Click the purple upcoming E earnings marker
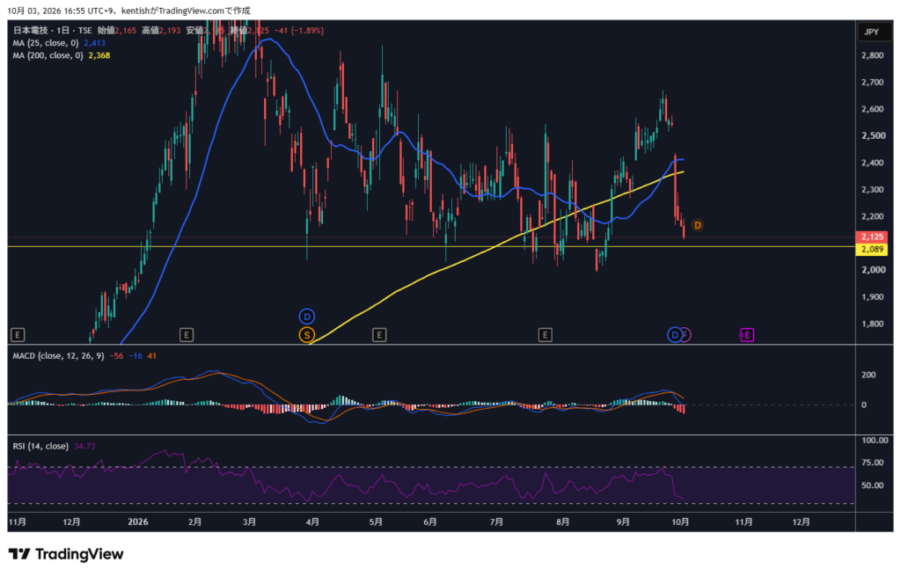 (x=746, y=335)
